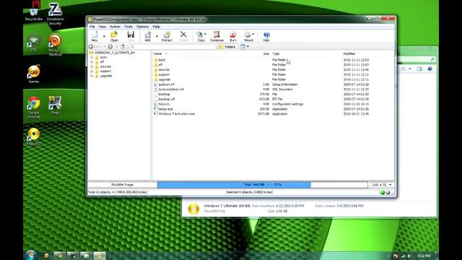Sort by the Modified column header
Viewport: 462px width, 260px height.
(x=349, y=53)
